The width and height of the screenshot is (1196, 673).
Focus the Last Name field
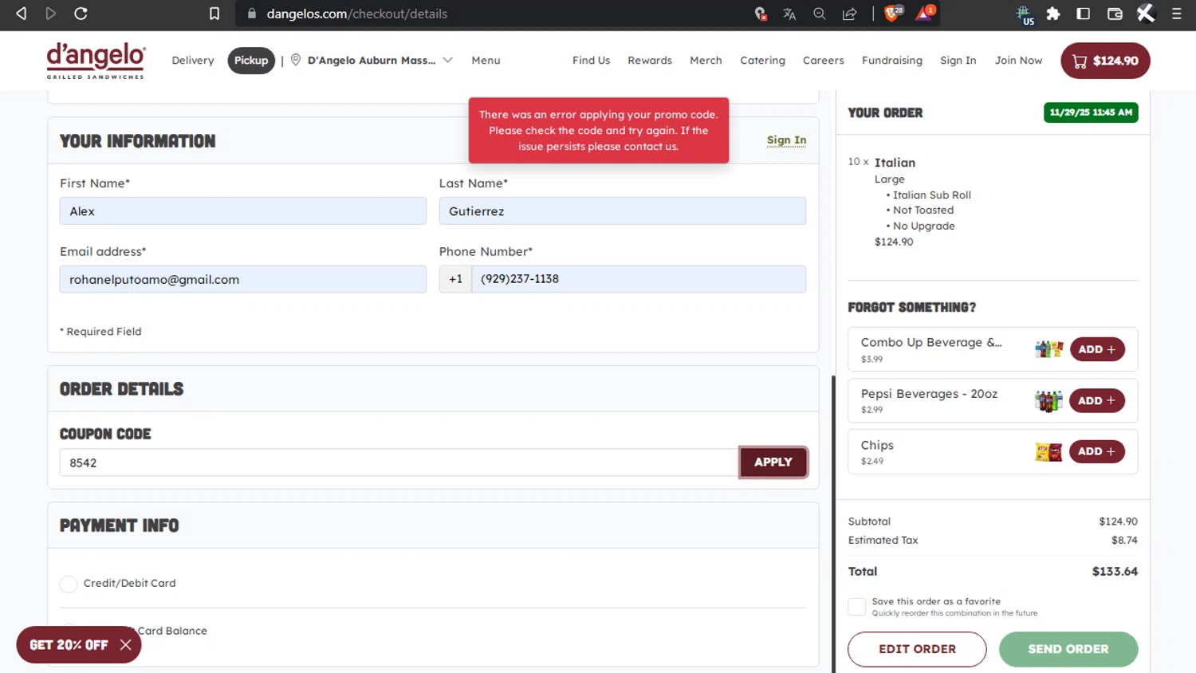pos(622,211)
